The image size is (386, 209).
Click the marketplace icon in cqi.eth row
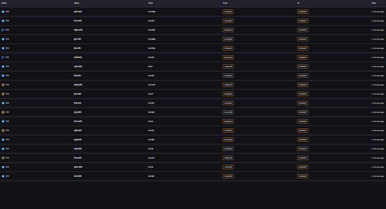pos(3,149)
